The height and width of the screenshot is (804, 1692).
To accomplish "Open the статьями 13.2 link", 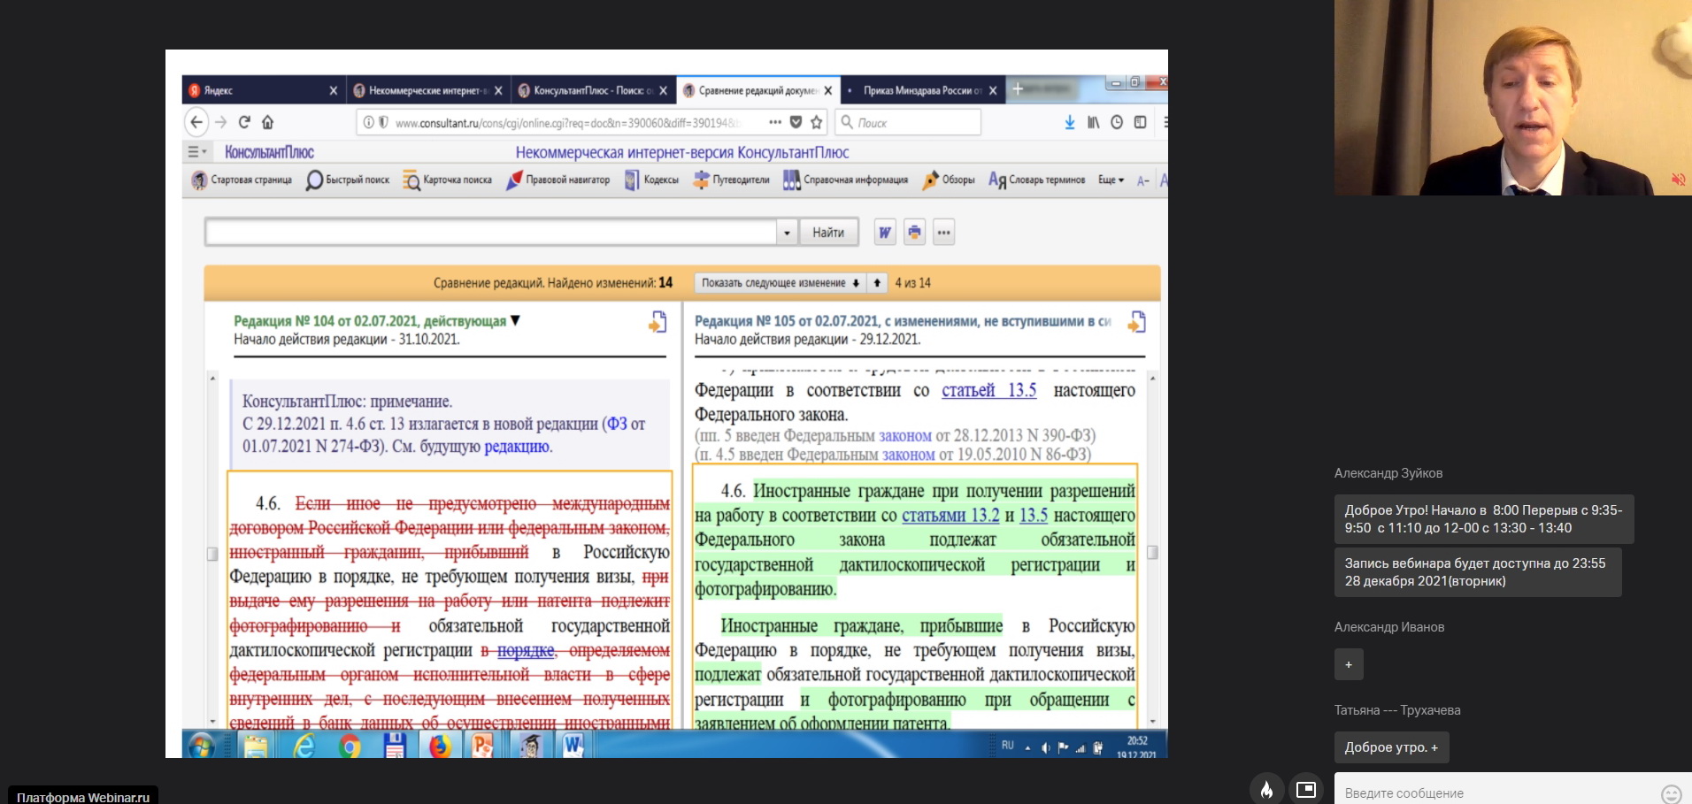I will coord(950,516).
